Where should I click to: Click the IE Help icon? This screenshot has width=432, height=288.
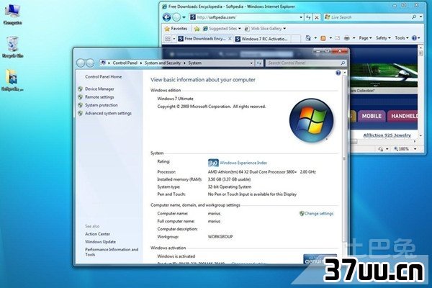pyautogui.click(x=414, y=38)
